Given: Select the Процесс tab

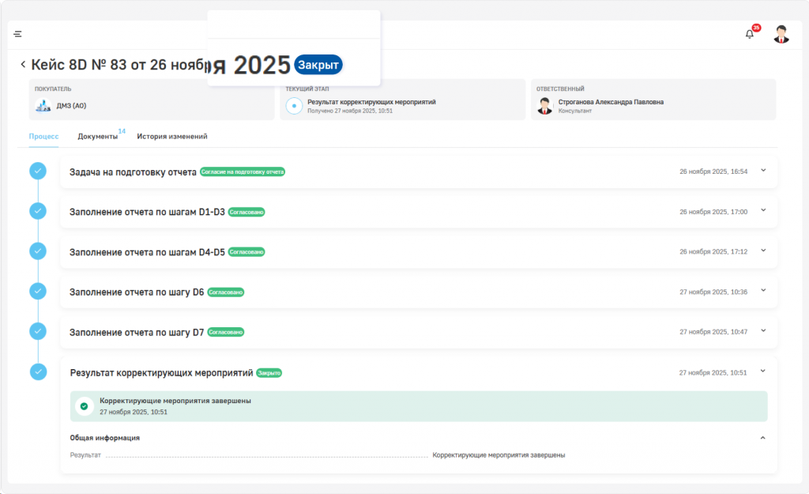Looking at the screenshot, I should click(x=44, y=137).
